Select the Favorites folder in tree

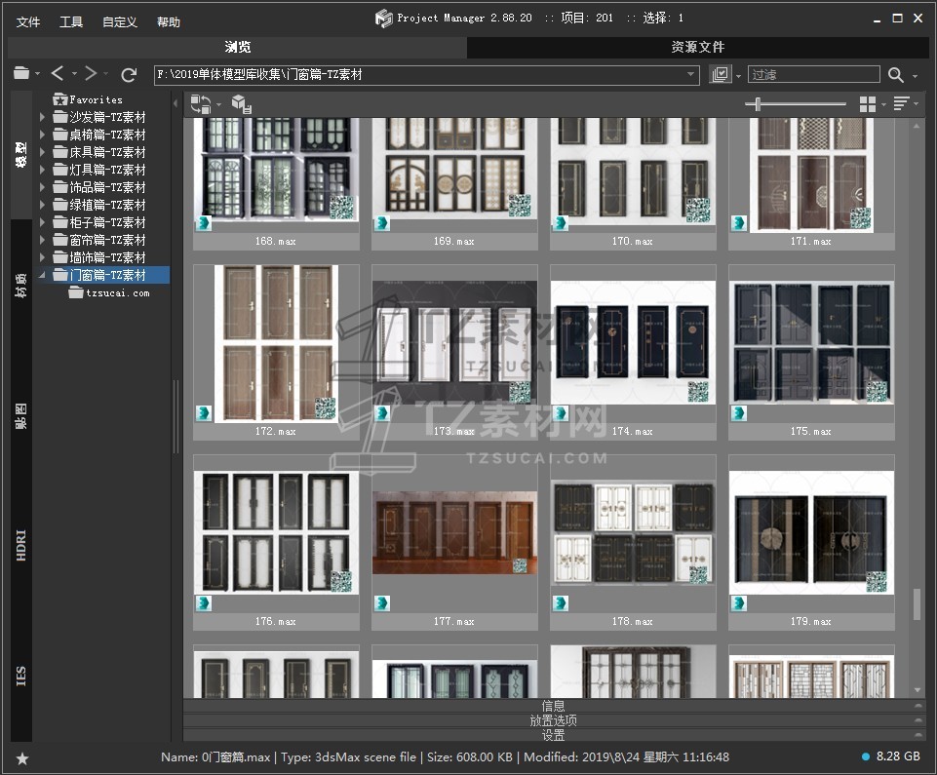[96, 99]
